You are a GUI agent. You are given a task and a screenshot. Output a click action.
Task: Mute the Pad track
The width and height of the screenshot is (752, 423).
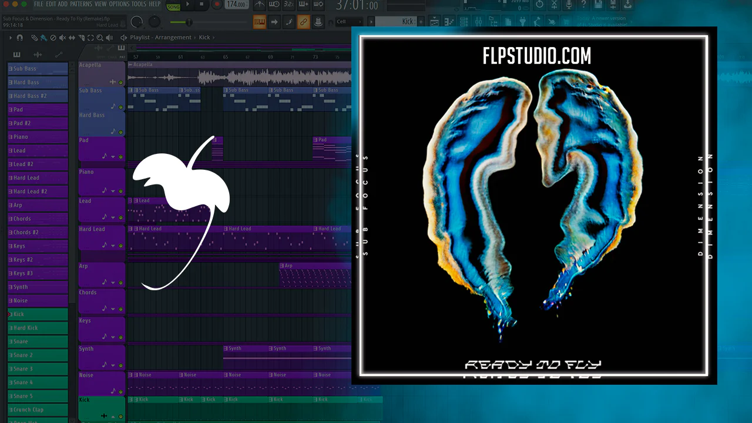(121, 157)
